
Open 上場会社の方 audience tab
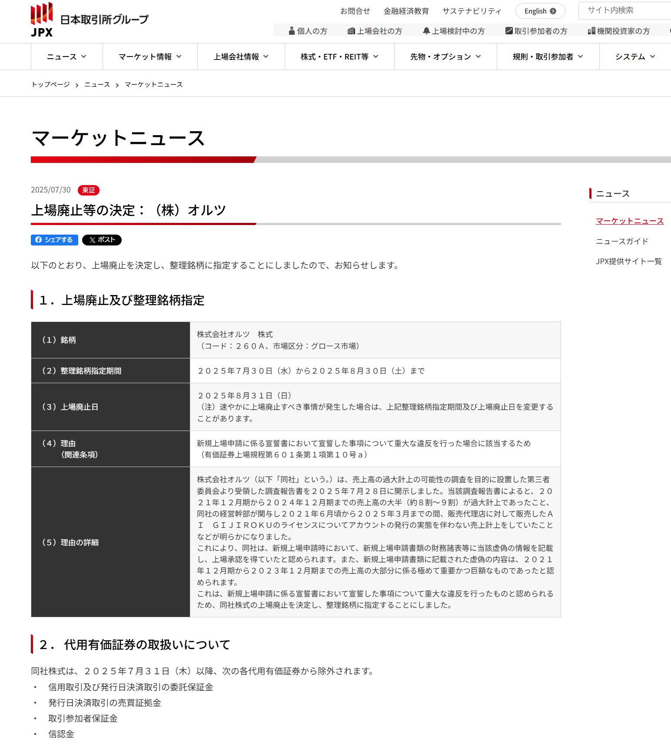(375, 31)
